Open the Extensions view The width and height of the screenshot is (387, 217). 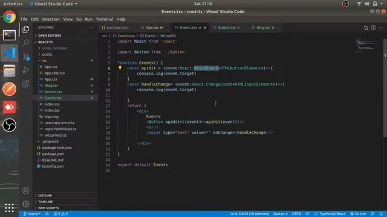(x=25, y=84)
